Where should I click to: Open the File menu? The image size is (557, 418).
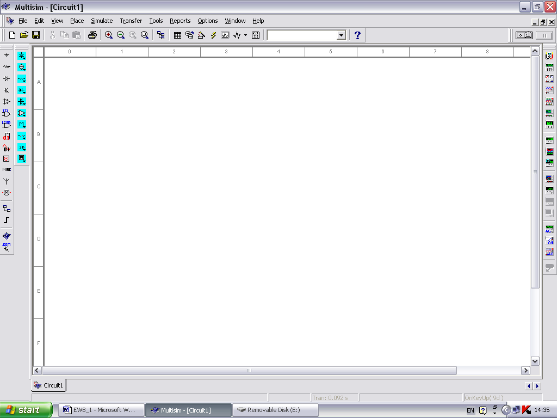pos(23,21)
